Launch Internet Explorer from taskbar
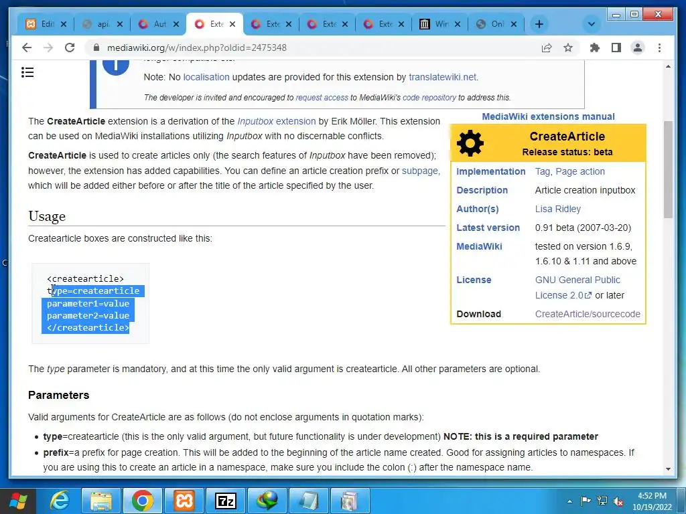 coord(59,501)
